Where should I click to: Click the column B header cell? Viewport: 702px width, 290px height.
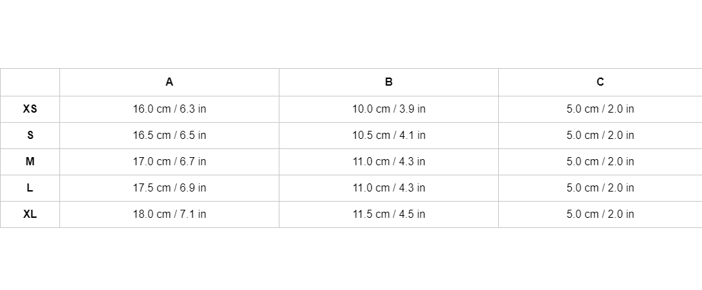coord(389,82)
